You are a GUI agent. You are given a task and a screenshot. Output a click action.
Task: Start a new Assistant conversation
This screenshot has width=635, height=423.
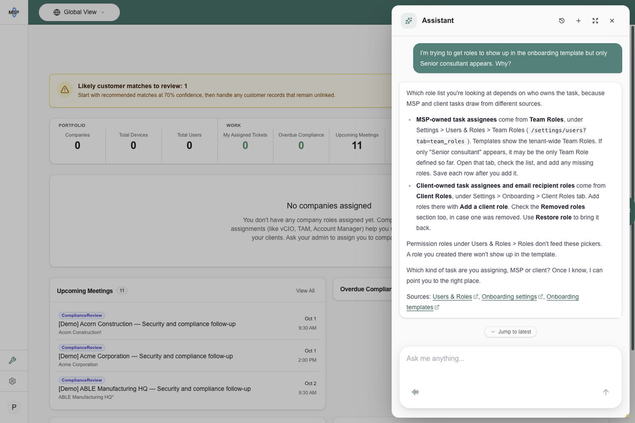point(578,21)
